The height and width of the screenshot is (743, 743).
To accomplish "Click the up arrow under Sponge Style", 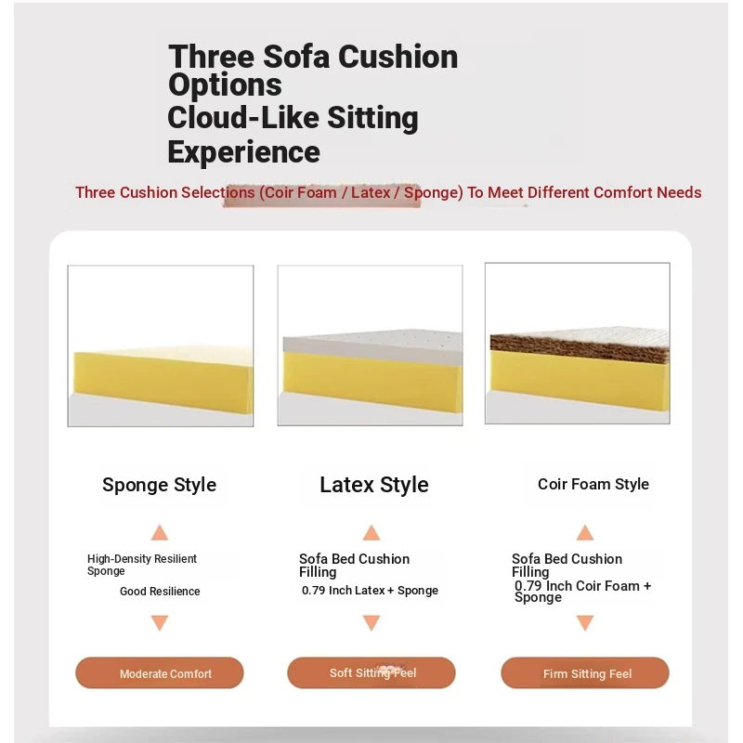I will tap(160, 532).
